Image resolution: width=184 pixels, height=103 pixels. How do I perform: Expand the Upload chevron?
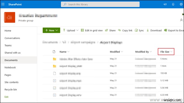[x=77, y=30]
